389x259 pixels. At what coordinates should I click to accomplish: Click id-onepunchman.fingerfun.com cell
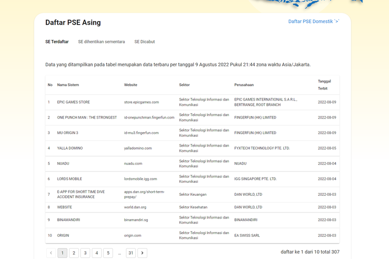(149, 118)
